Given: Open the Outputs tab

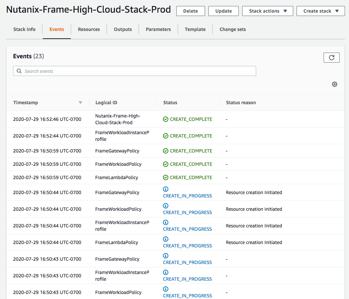Looking at the screenshot, I should click(x=123, y=29).
